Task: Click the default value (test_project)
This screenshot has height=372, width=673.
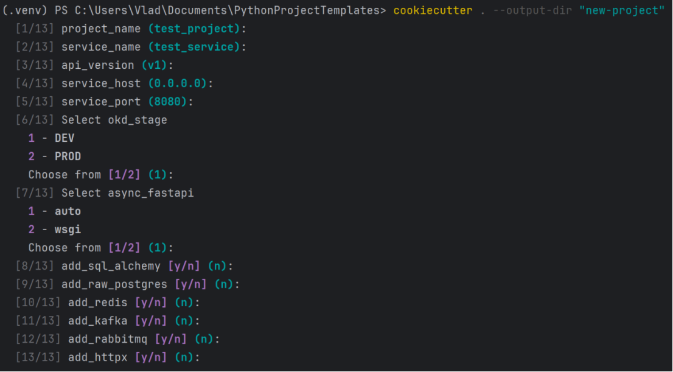Action: click(194, 29)
